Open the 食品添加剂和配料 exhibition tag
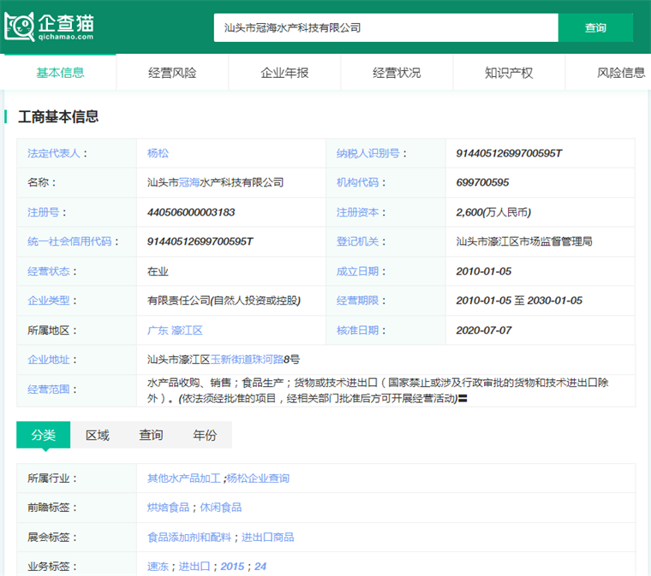 pos(189,537)
